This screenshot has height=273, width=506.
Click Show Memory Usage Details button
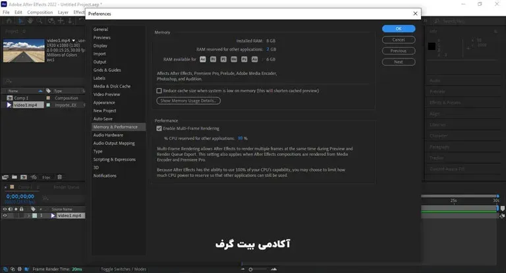pyautogui.click(x=188, y=101)
